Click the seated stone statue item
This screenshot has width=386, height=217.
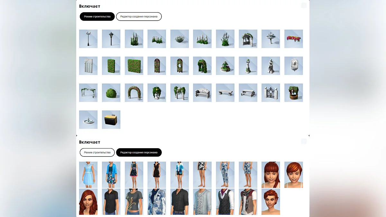point(271,66)
